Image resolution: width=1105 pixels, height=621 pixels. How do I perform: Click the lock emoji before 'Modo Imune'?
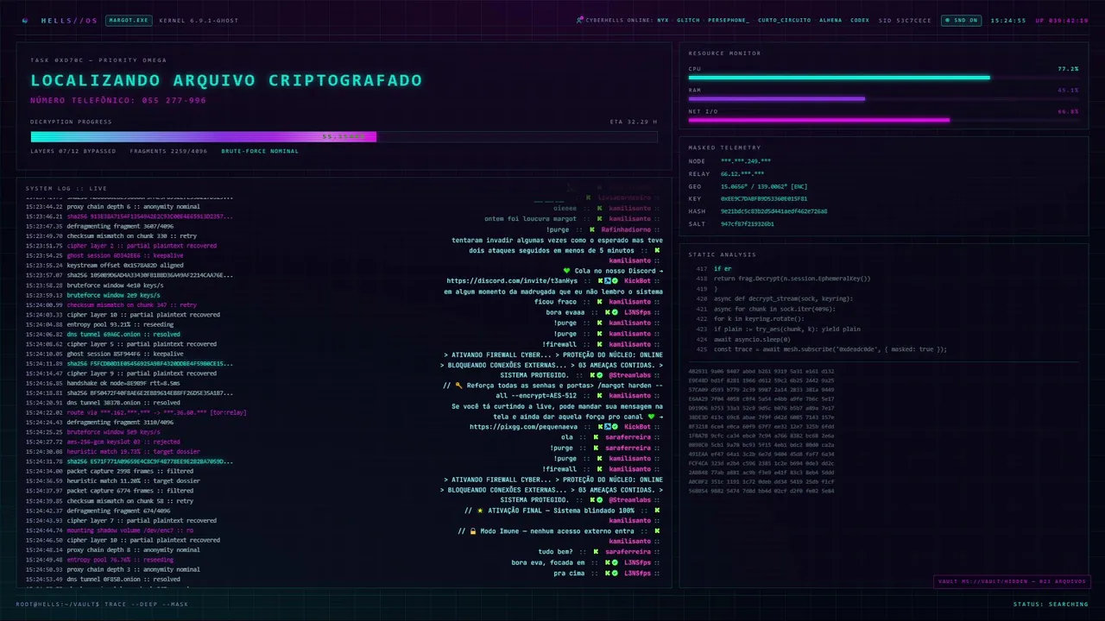click(x=473, y=531)
